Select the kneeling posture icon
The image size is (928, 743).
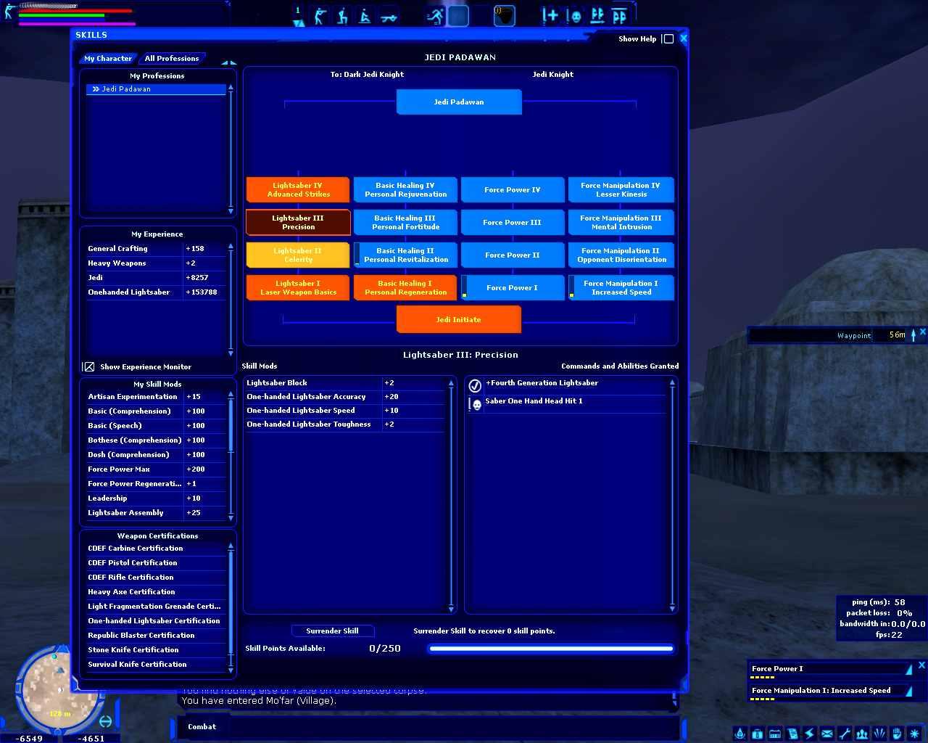[343, 15]
